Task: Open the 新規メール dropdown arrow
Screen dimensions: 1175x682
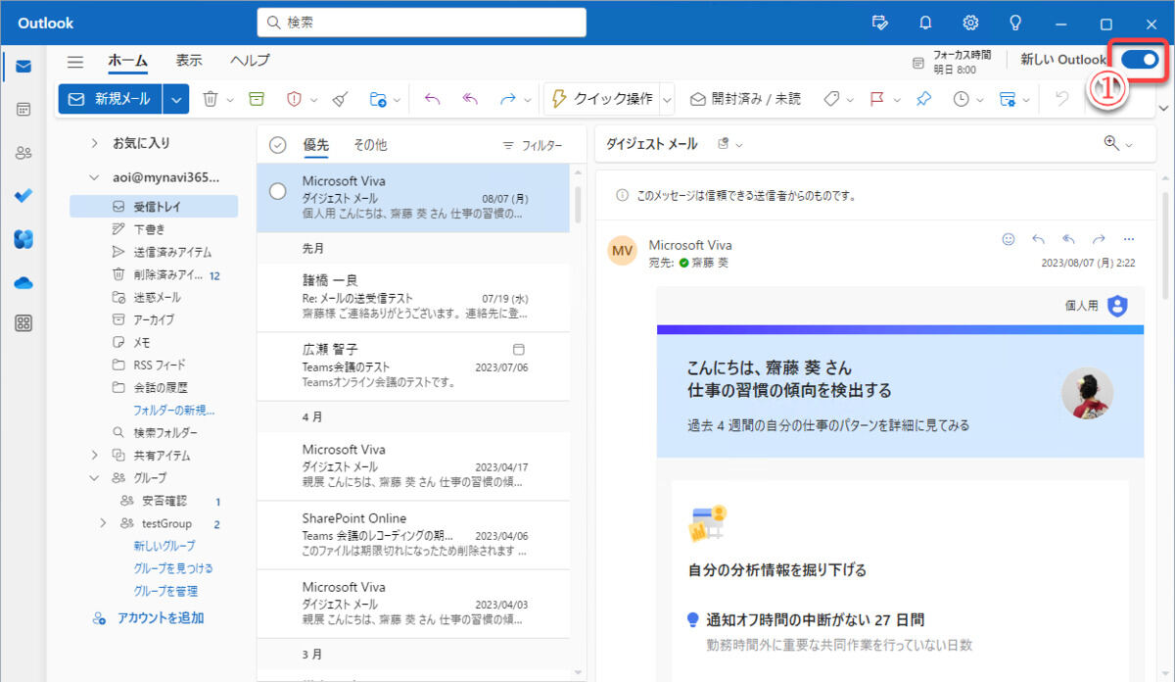Action: (x=176, y=99)
